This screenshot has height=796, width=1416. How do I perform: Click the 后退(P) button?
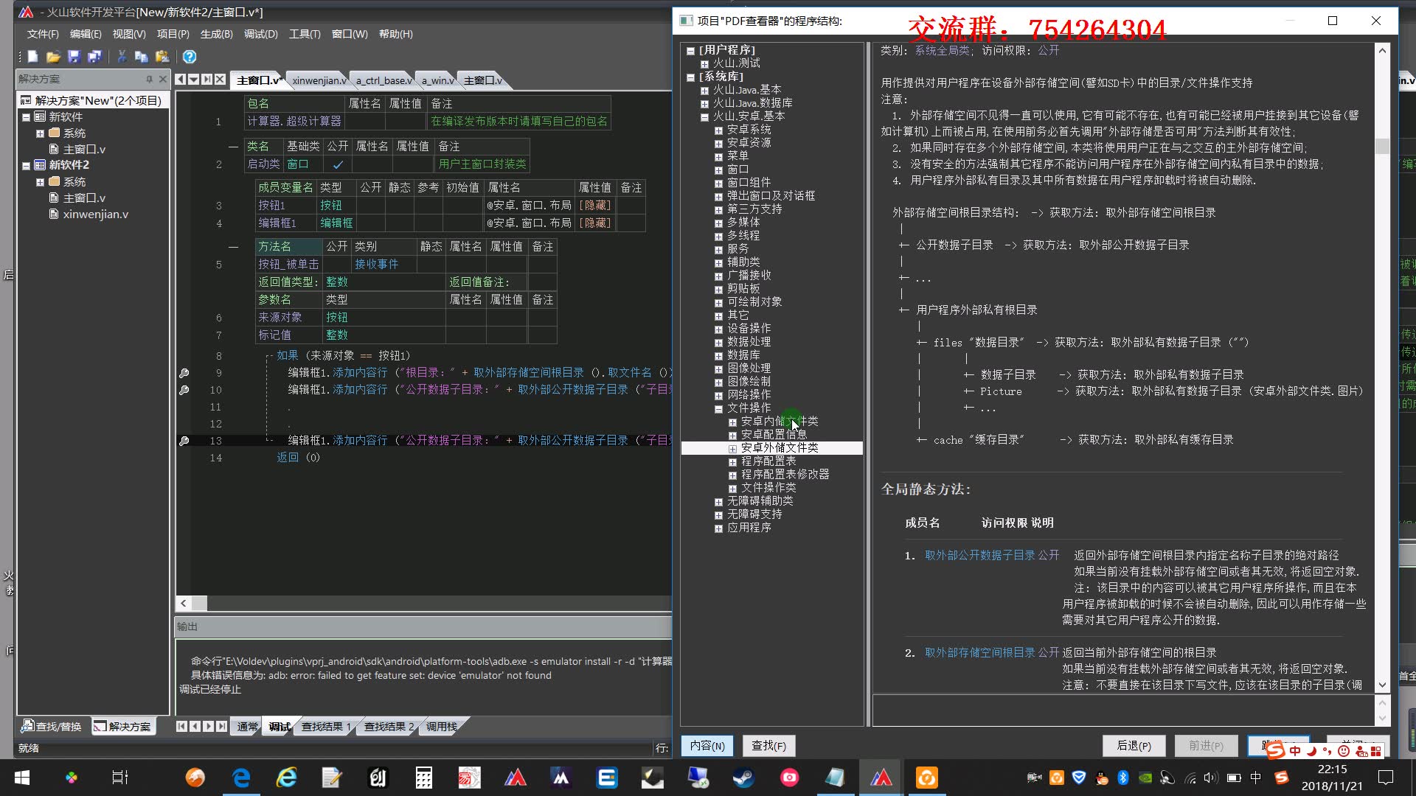click(1134, 746)
